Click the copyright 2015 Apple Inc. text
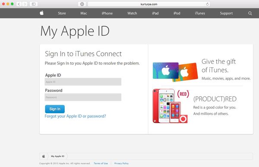 tap(65, 164)
